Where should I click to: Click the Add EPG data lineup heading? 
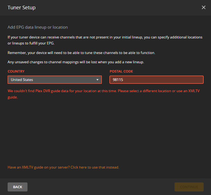[38, 27]
